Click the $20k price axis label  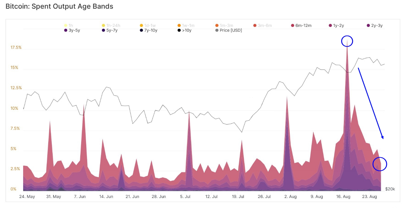390,189
